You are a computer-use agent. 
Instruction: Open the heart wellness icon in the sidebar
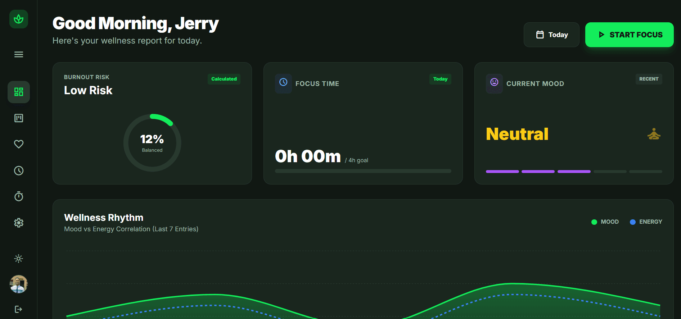[19, 144]
